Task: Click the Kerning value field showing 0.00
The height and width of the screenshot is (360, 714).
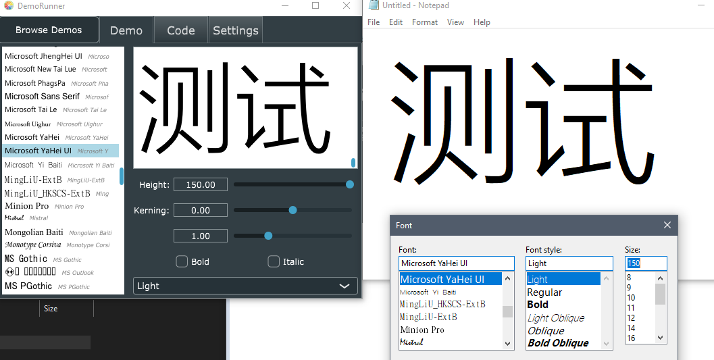Action: (201, 210)
